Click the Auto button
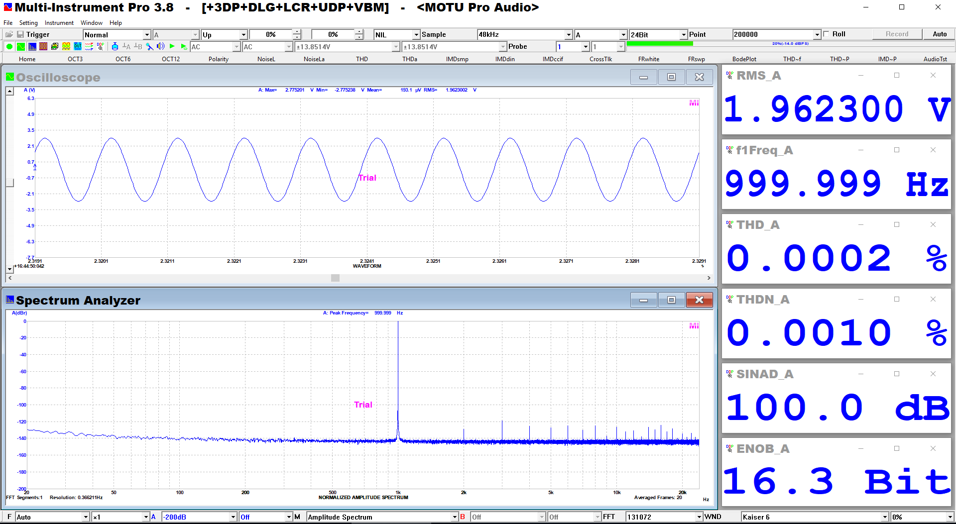 pyautogui.click(x=940, y=34)
